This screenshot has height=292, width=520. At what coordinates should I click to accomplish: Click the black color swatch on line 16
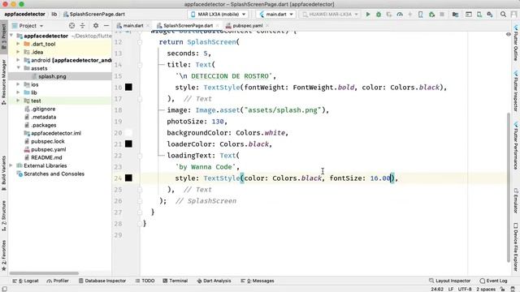click(128, 87)
